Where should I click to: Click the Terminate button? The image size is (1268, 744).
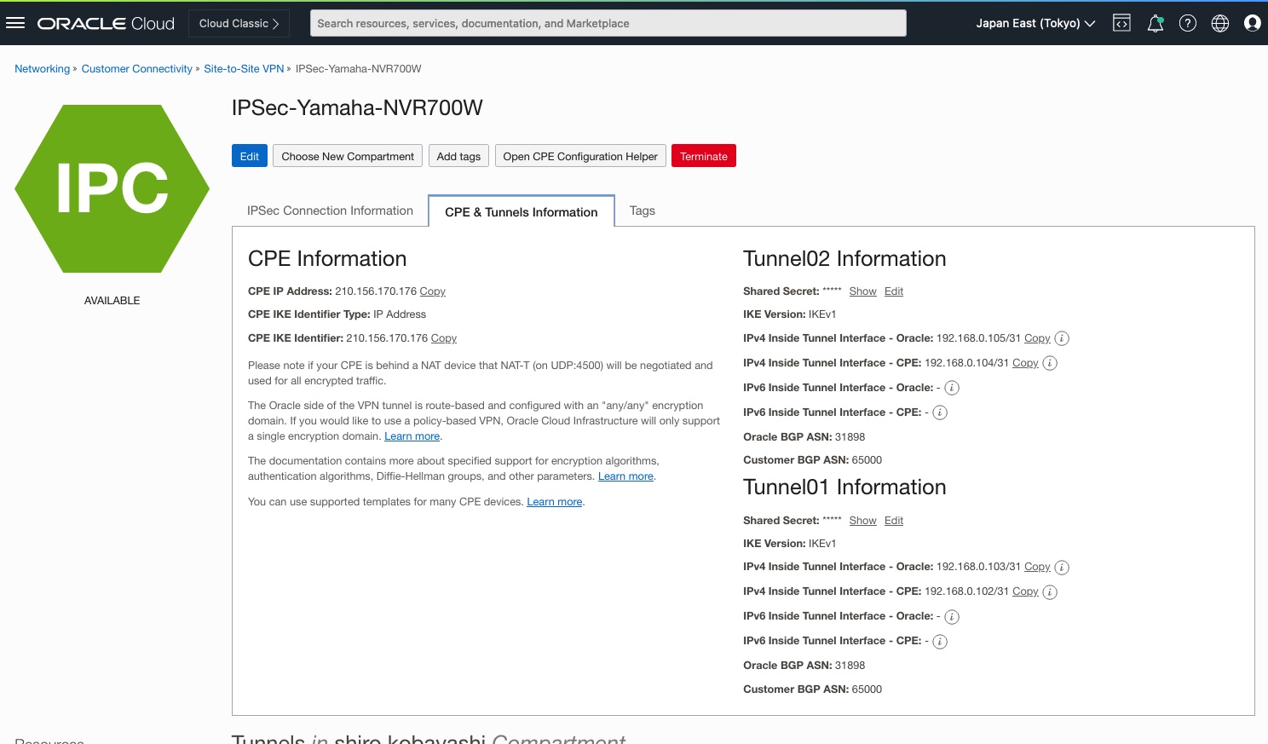[x=703, y=155]
